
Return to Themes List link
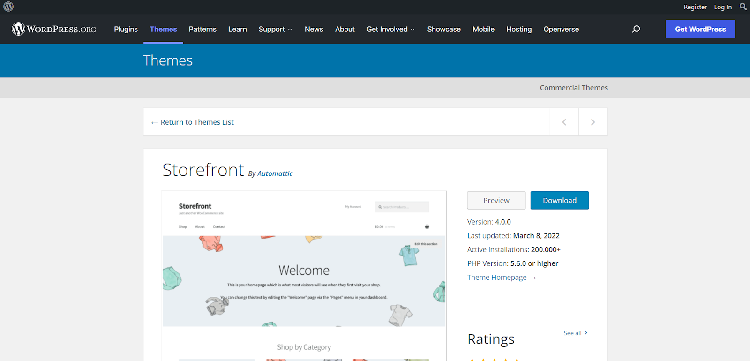point(192,122)
